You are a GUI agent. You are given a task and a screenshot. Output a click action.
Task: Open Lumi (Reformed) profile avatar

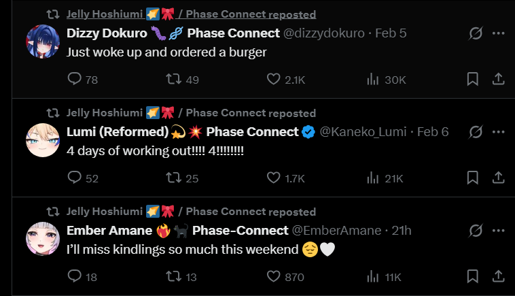[42, 141]
